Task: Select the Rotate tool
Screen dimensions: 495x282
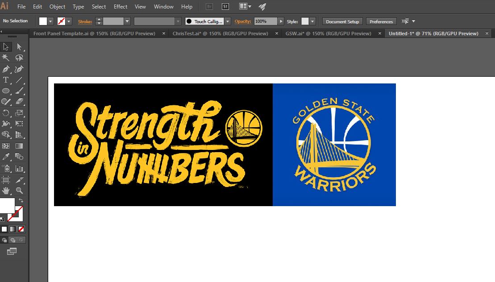Action: click(x=6, y=112)
